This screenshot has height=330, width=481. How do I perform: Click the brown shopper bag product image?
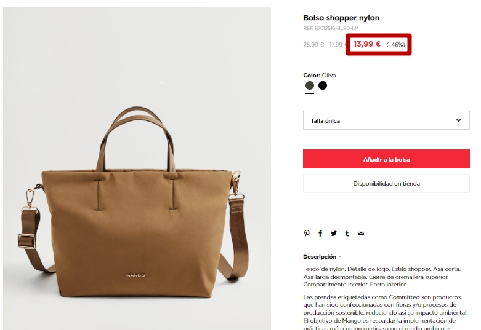137,168
